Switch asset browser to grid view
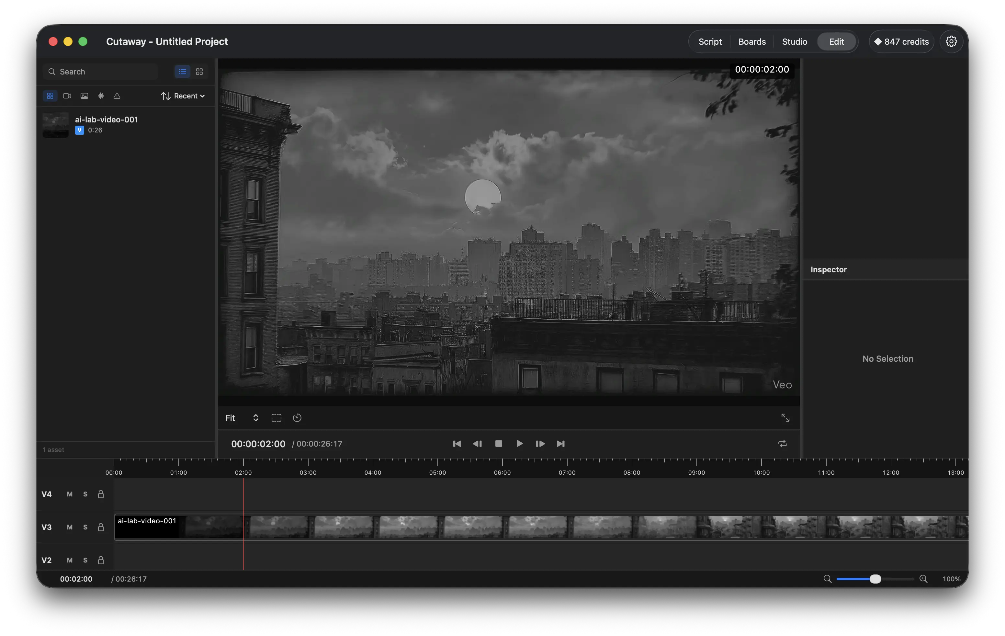The width and height of the screenshot is (1005, 636). [199, 72]
